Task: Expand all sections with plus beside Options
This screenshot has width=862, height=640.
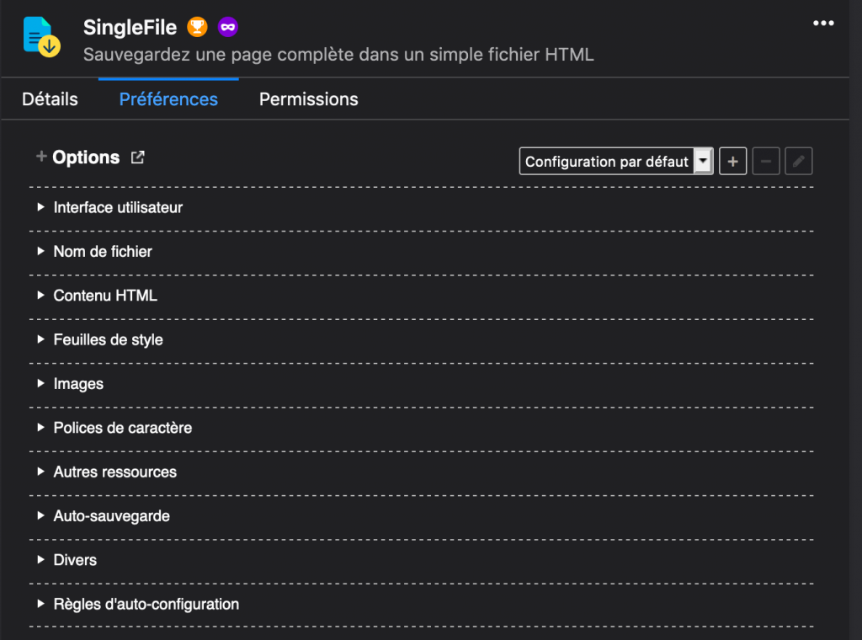Action: 40,157
